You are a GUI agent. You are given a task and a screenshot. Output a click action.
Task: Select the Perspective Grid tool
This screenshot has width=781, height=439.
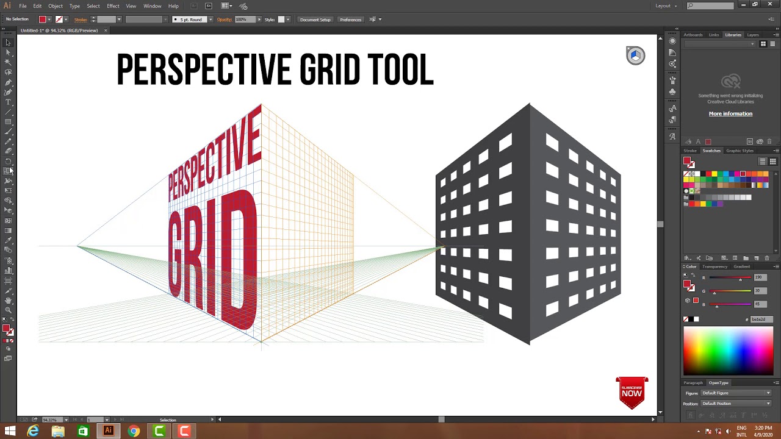pos(8,210)
